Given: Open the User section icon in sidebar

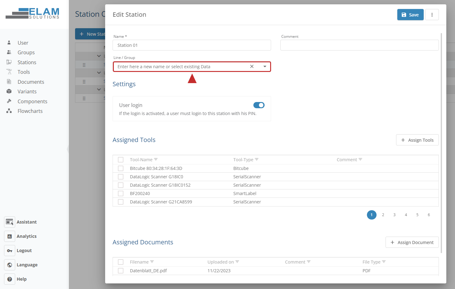Looking at the screenshot, I should coord(10,42).
